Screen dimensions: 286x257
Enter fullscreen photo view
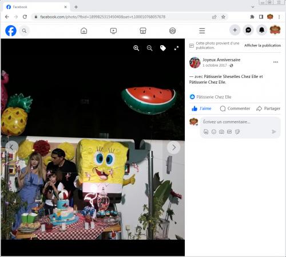176,48
